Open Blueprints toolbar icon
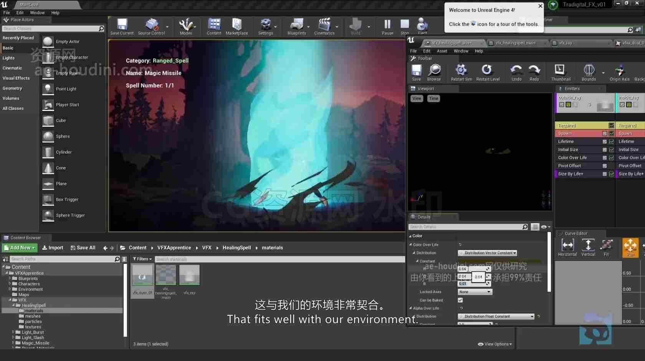Screen dimensions: 645x361 pyautogui.click(x=297, y=26)
